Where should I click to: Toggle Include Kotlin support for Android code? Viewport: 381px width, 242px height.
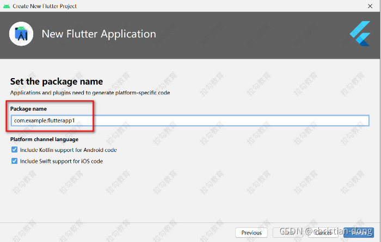(14, 150)
